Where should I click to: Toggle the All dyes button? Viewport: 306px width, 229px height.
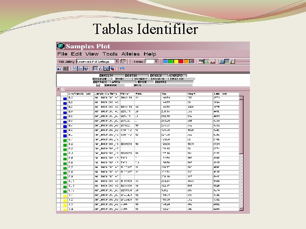[x=192, y=61]
